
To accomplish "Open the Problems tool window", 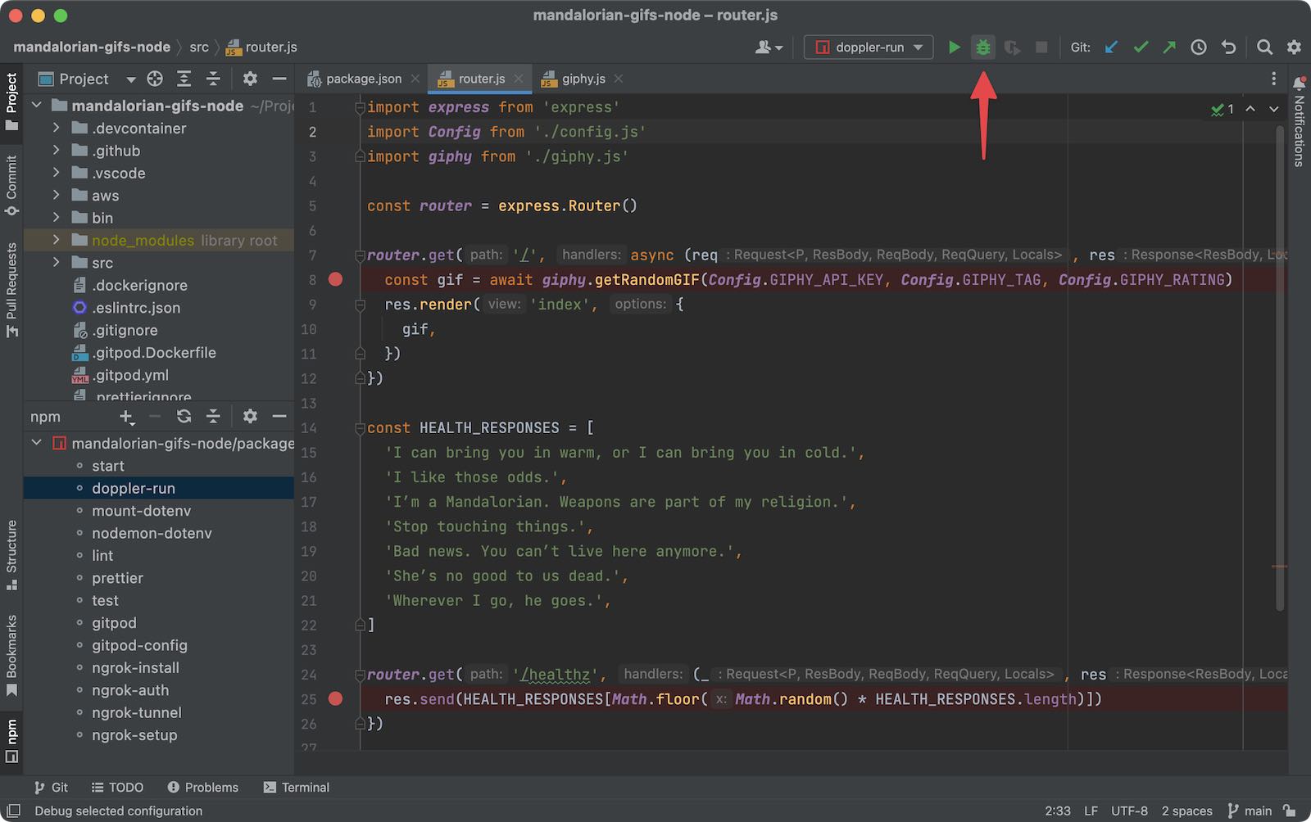I will pos(203,788).
